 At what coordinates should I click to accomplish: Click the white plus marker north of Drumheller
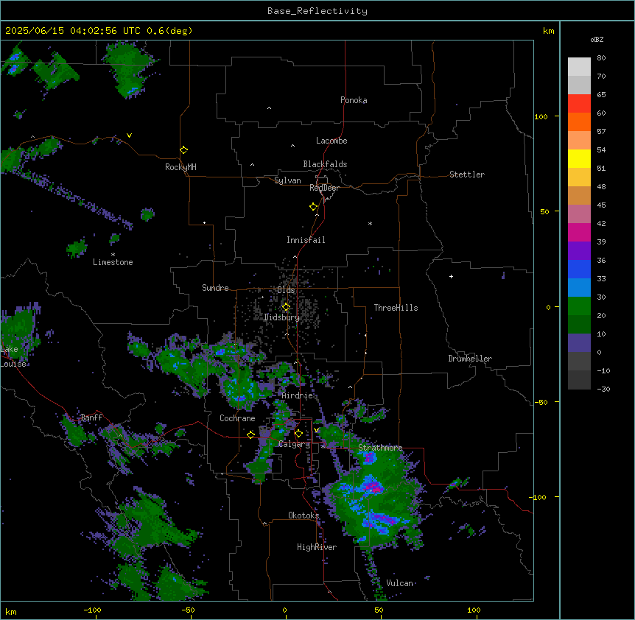pyautogui.click(x=451, y=276)
